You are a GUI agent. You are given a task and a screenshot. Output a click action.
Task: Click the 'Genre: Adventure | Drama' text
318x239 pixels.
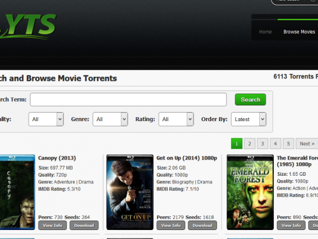point(66,182)
